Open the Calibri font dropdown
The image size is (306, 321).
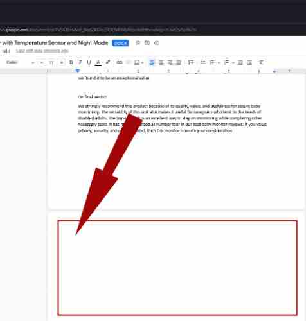pos(20,62)
